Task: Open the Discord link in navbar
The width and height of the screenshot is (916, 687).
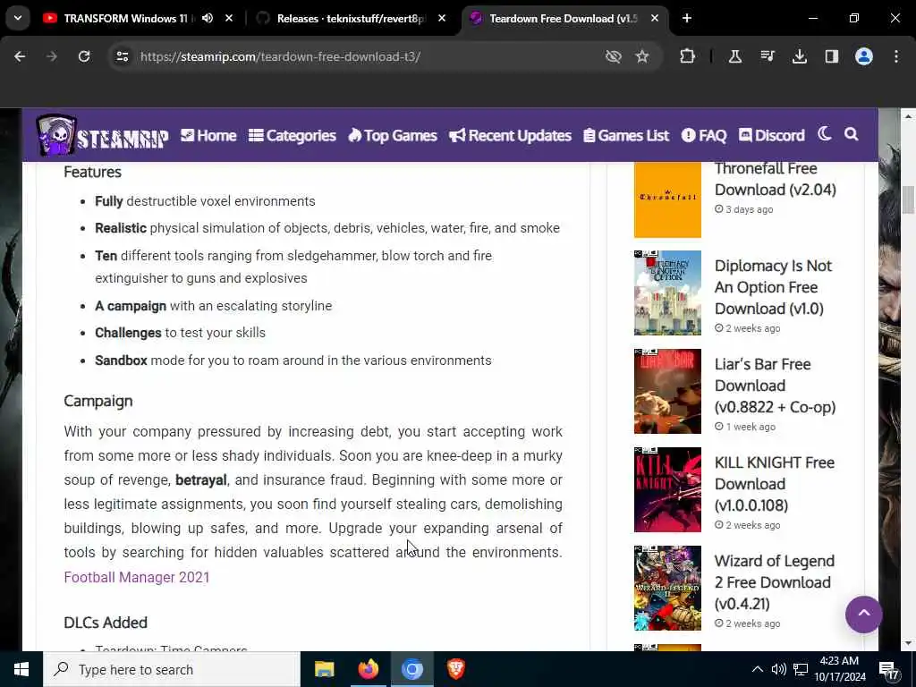Action: click(772, 136)
